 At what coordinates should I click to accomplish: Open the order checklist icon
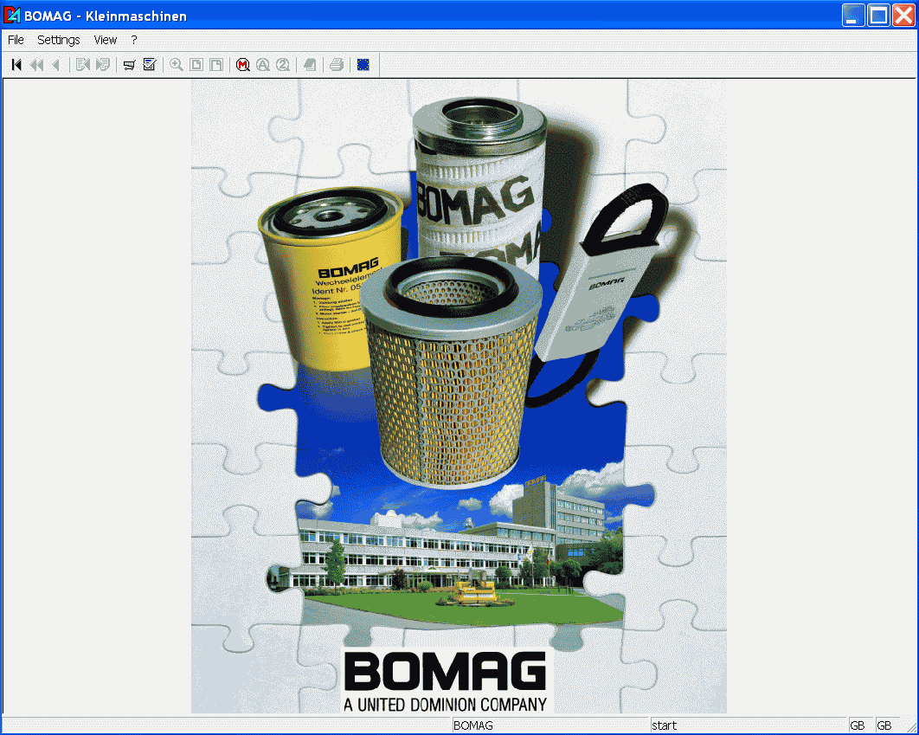[150, 65]
